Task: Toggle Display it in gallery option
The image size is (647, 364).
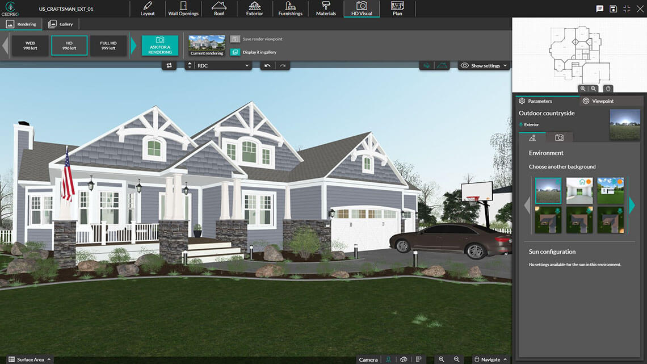Action: coord(235,52)
